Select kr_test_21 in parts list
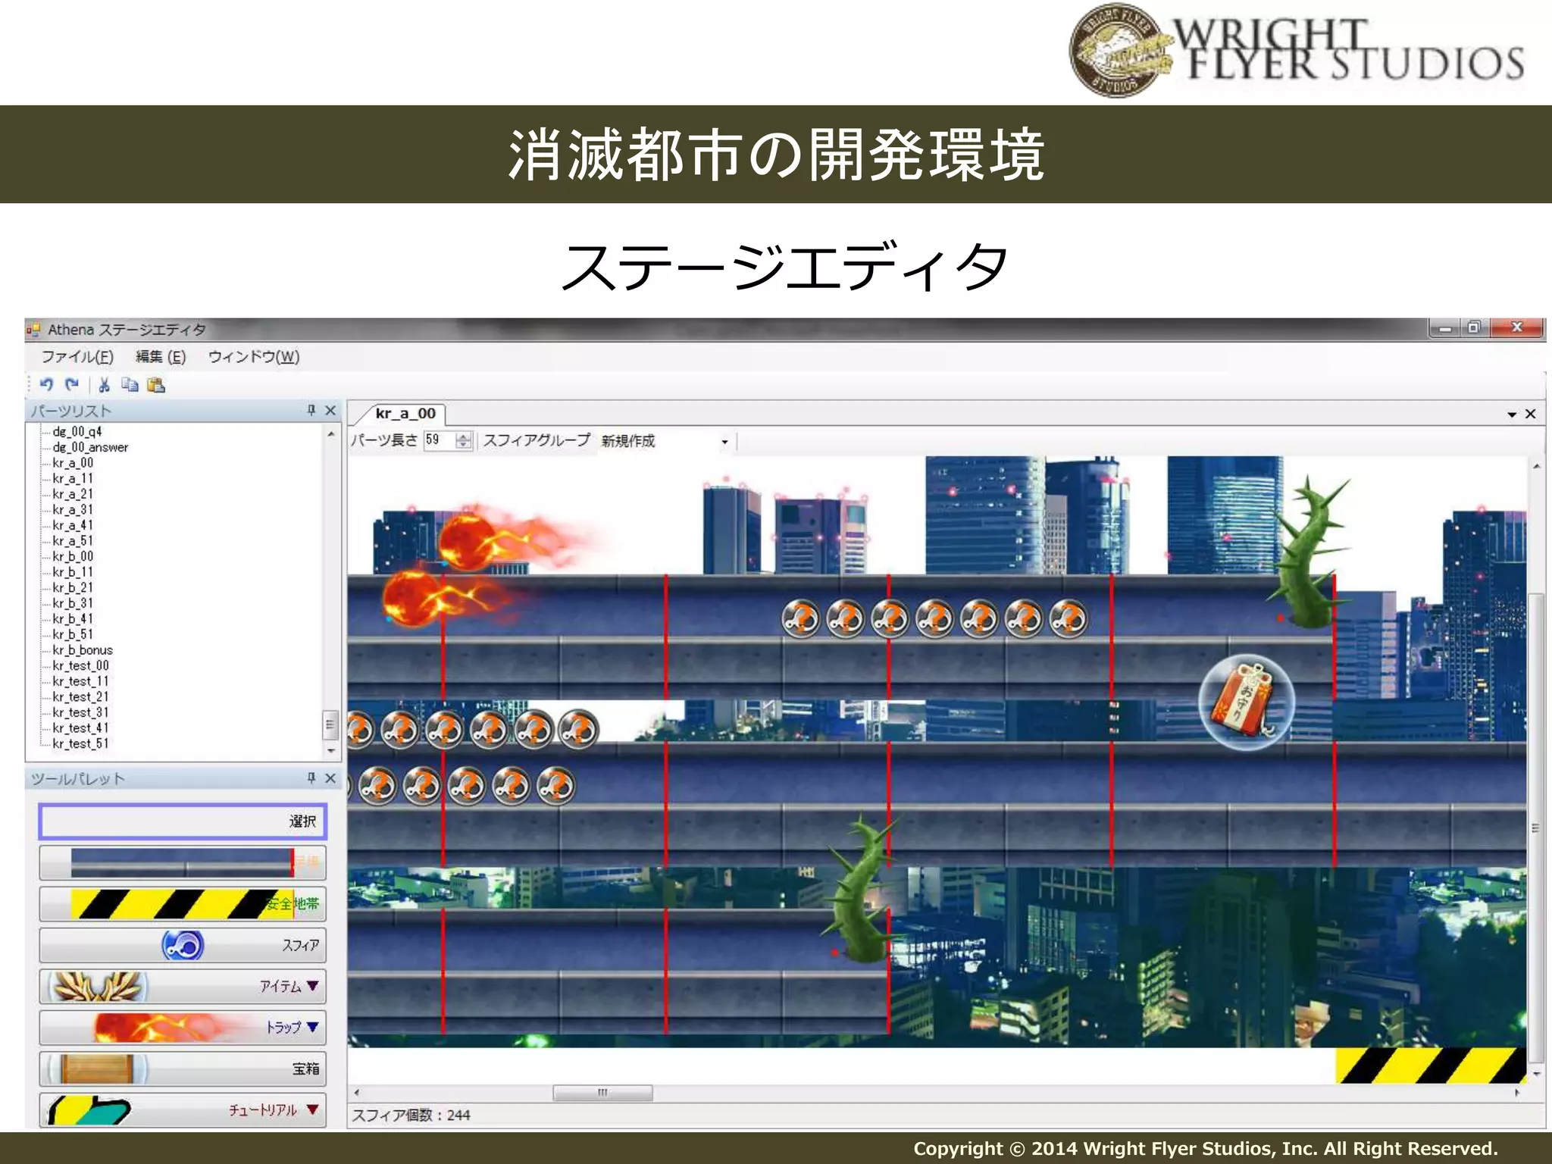Screen dimensions: 1552x1164 click(x=80, y=696)
